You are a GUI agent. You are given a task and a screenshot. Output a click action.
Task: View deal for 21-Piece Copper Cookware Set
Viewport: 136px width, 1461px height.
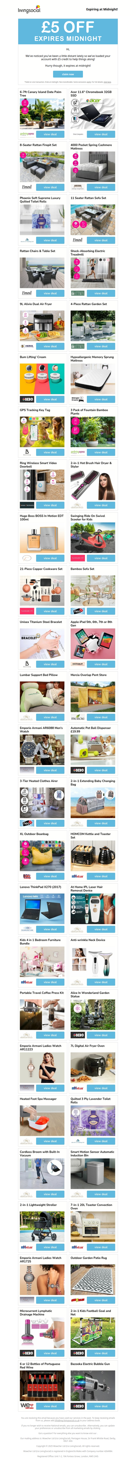pos(50,611)
